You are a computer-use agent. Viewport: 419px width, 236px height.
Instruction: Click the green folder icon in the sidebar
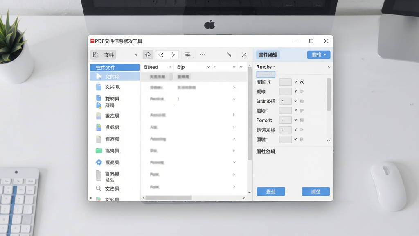point(99,151)
